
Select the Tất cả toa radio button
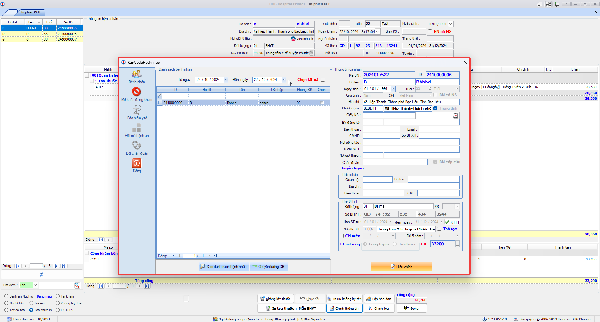pyautogui.click(x=6, y=310)
